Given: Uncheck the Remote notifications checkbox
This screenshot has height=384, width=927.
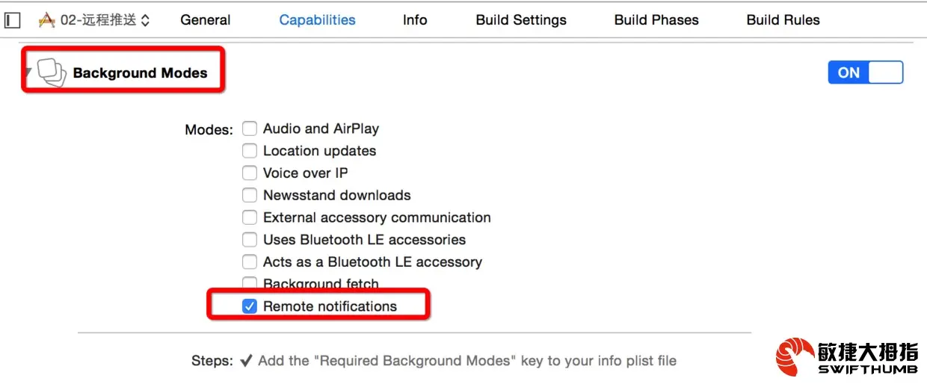Looking at the screenshot, I should (x=250, y=306).
